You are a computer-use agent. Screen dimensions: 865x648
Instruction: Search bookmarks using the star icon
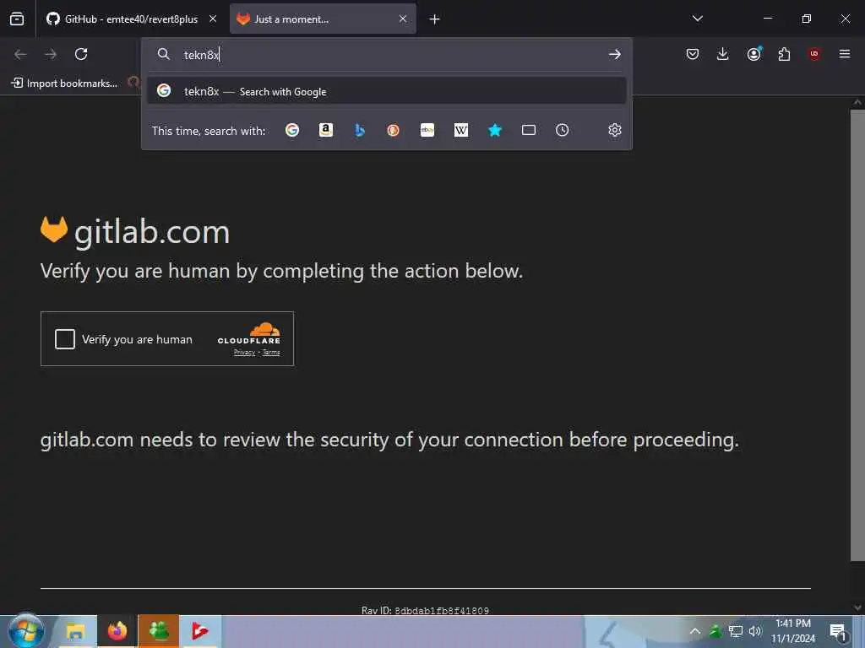click(x=495, y=130)
